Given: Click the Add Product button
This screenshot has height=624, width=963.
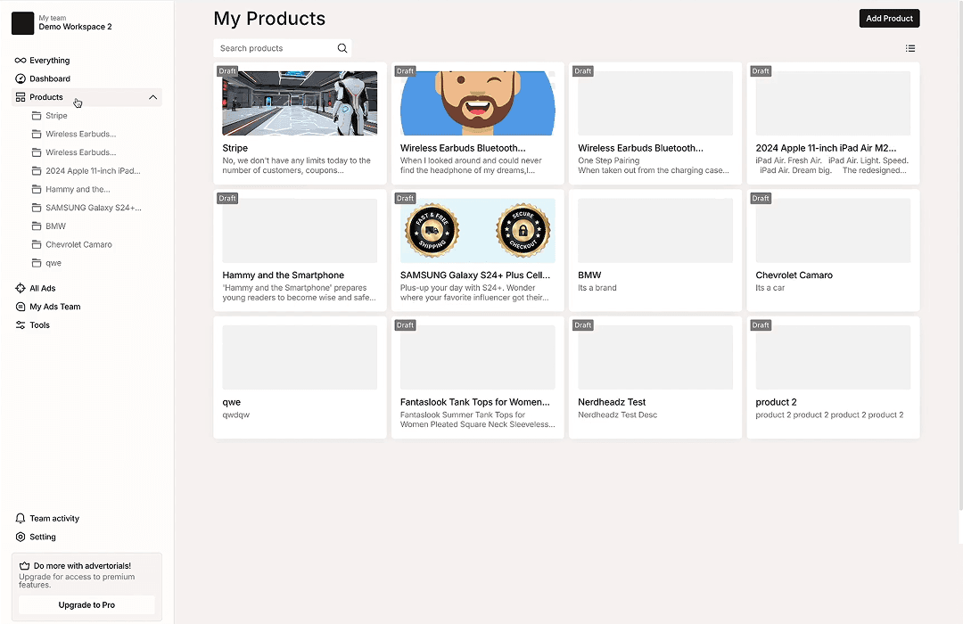Looking at the screenshot, I should click(x=889, y=18).
